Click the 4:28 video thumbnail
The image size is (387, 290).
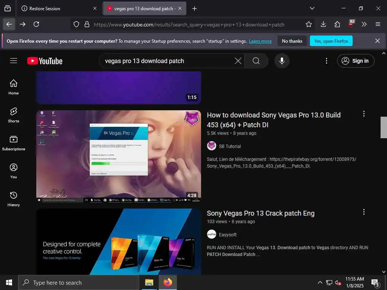118,156
